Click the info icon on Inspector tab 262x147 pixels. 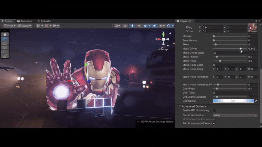(178, 21)
